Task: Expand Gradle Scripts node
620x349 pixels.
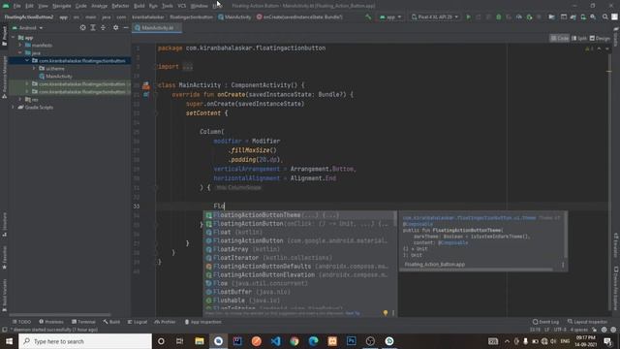Action: coord(14,108)
